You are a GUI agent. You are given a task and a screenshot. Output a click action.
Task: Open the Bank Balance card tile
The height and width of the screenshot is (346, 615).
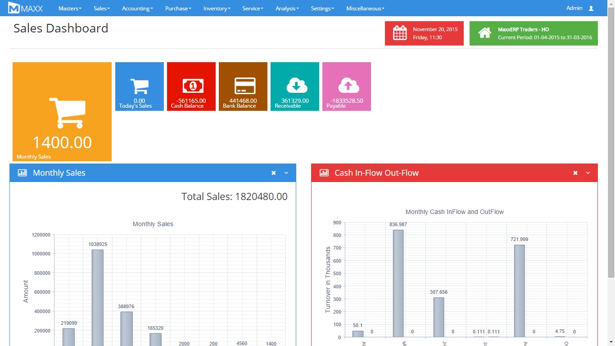(243, 86)
